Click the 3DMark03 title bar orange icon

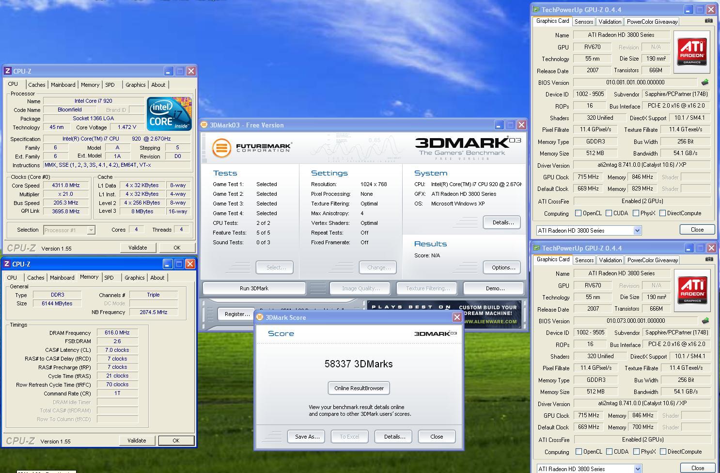click(204, 125)
